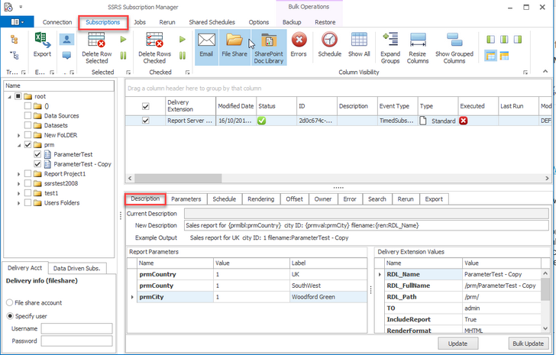The width and height of the screenshot is (556, 355).
Task: Click the Expand Groups icon
Action: 390,40
